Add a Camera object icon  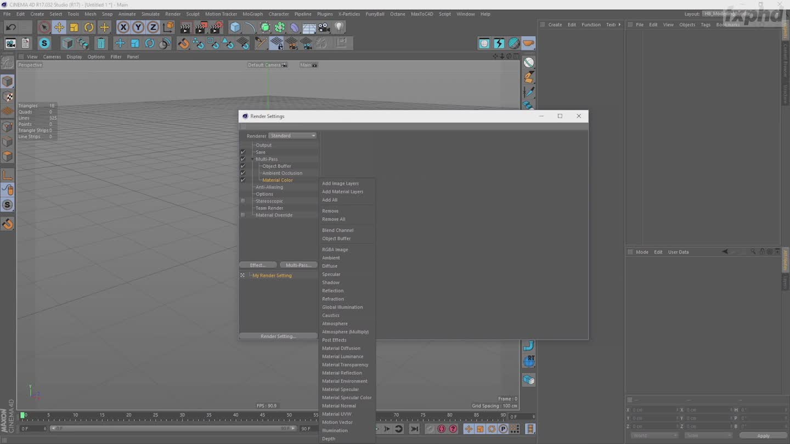click(x=324, y=27)
